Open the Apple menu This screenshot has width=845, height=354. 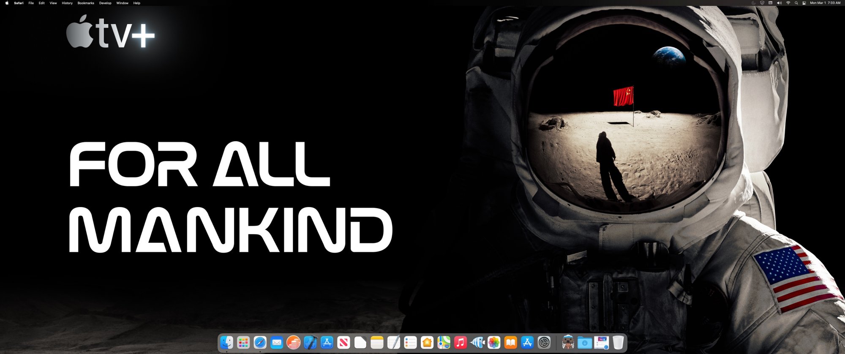click(7, 3)
